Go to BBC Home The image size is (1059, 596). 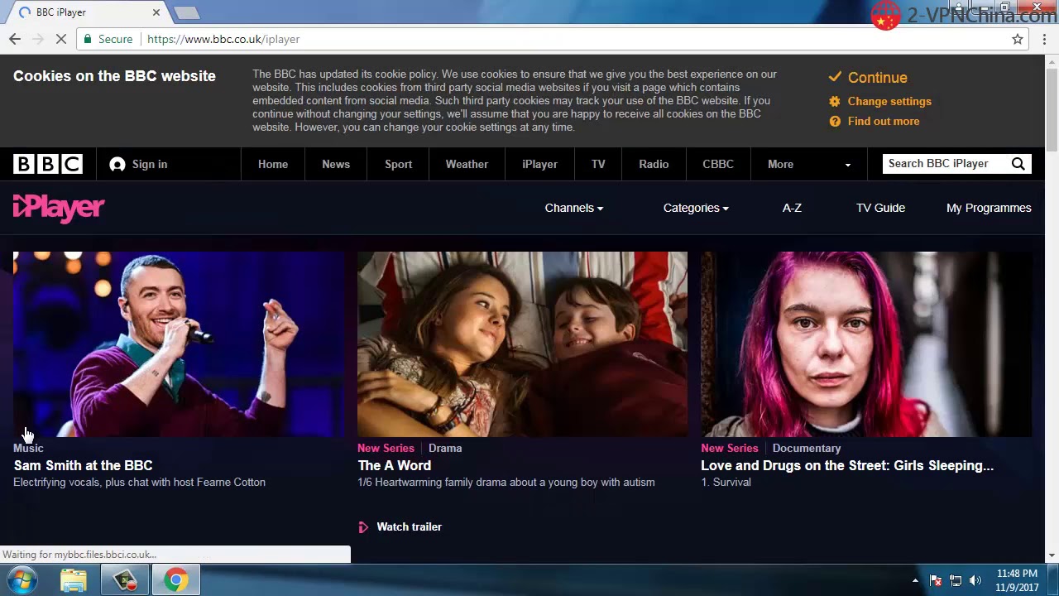tap(273, 164)
